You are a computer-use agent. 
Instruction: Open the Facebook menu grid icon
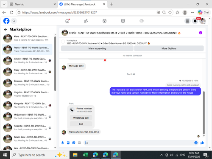187,21
